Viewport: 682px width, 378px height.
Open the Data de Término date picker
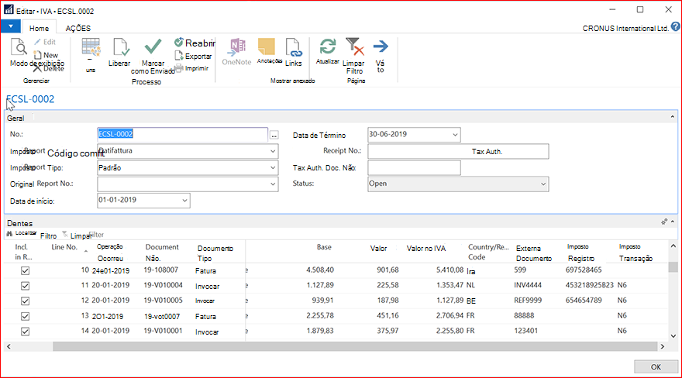pos(455,135)
